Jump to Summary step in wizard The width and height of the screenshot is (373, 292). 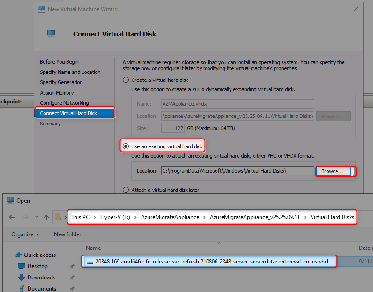pos(50,124)
